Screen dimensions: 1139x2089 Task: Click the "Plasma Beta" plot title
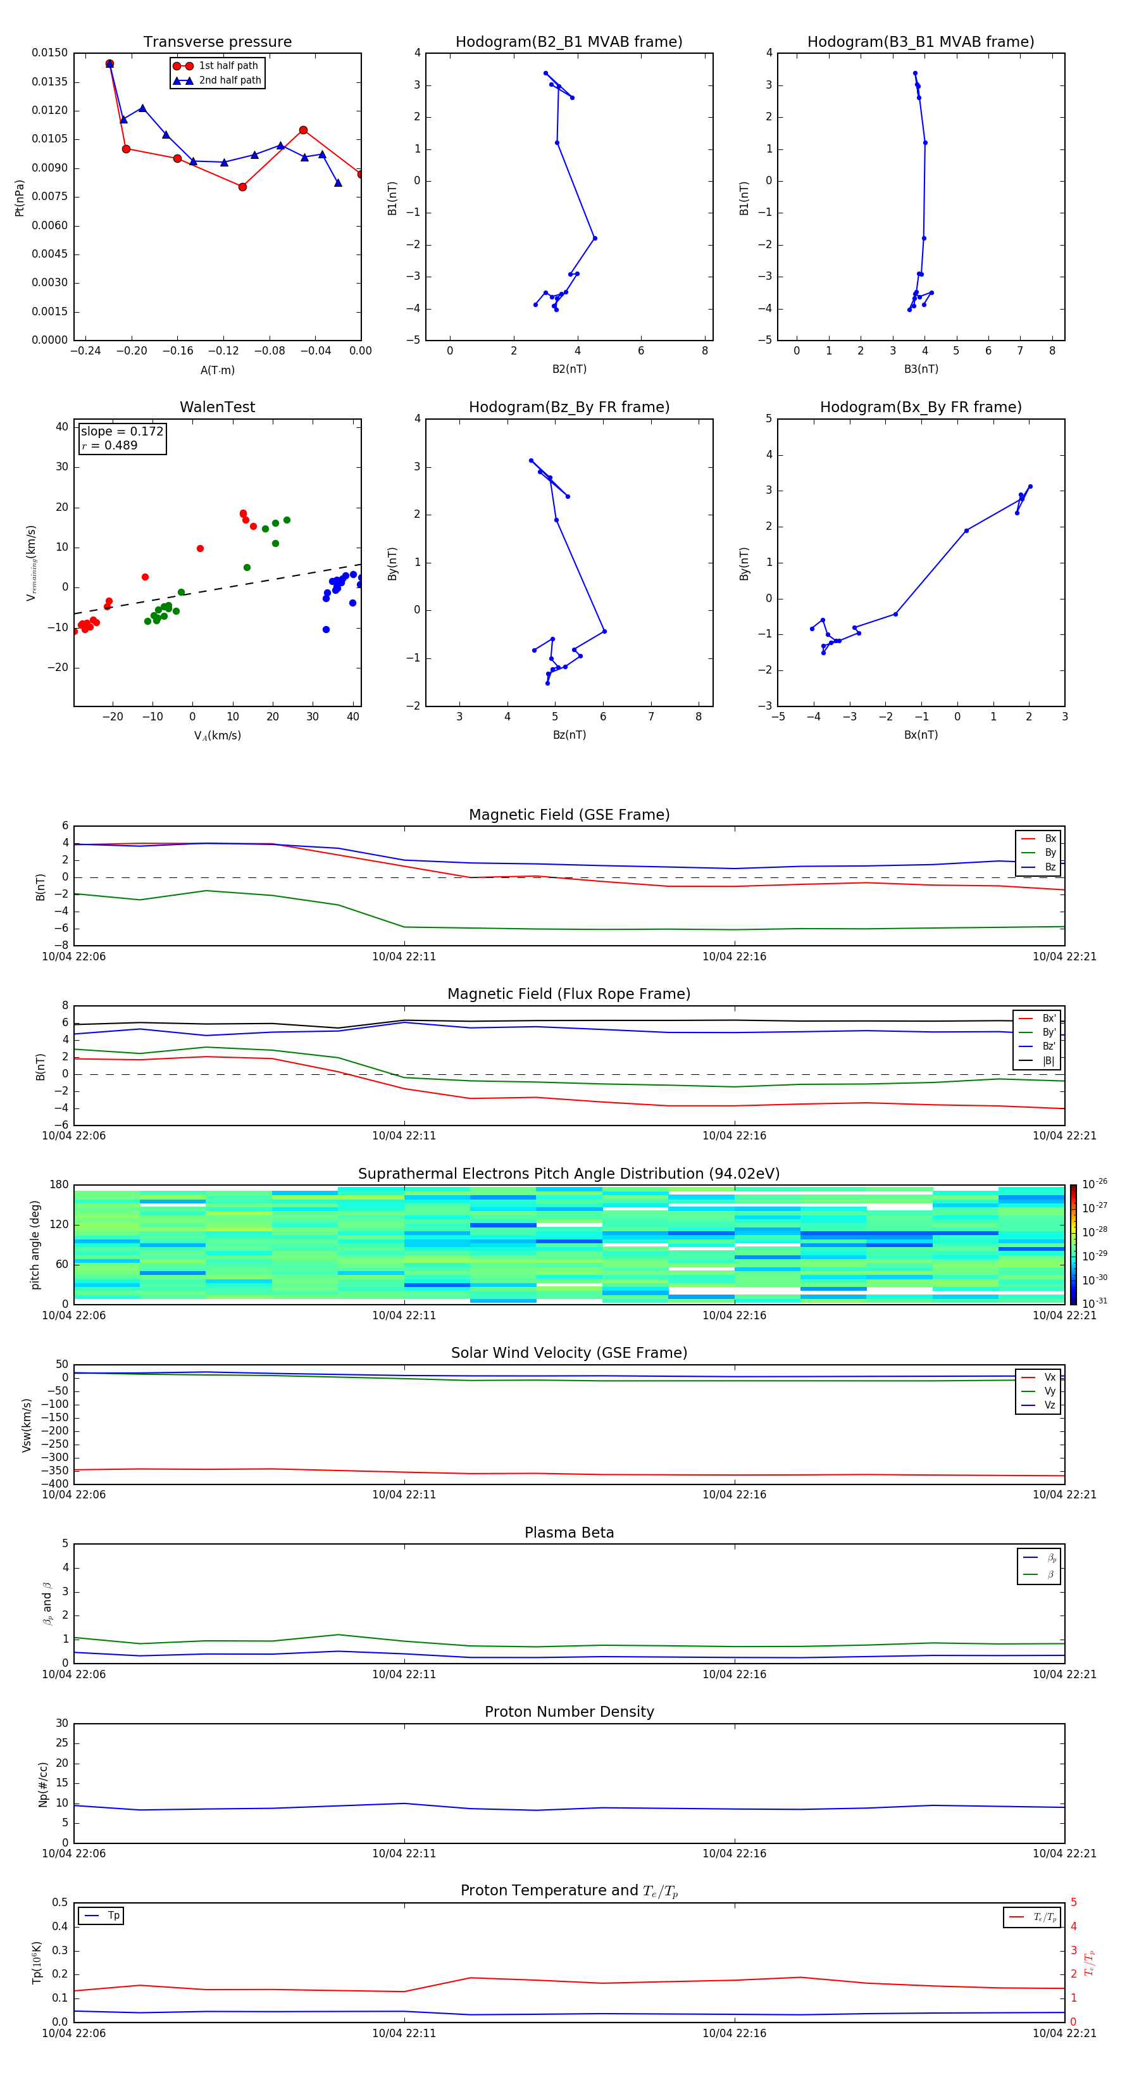point(569,1533)
